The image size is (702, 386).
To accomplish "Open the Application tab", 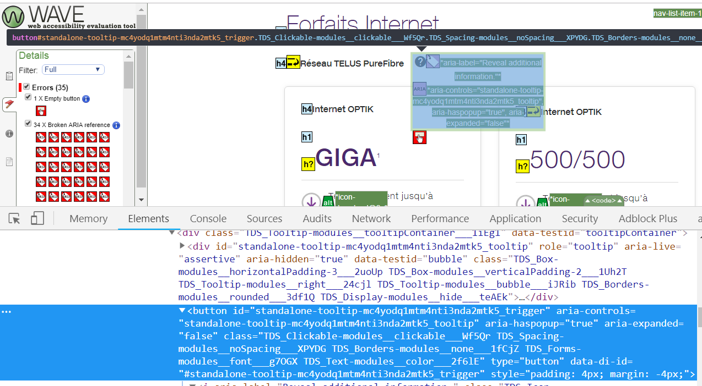I will tap(515, 219).
